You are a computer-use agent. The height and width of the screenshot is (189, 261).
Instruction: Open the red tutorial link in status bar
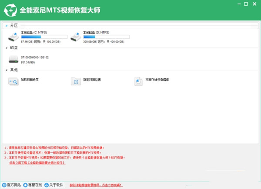point(96,185)
